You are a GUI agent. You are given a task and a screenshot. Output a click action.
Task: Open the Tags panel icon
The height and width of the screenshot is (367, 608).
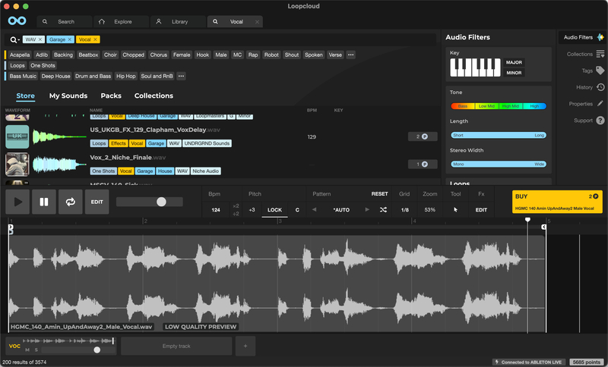click(600, 71)
